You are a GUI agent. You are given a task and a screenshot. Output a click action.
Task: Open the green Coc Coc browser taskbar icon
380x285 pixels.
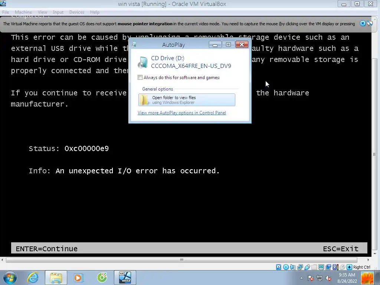coord(102,278)
